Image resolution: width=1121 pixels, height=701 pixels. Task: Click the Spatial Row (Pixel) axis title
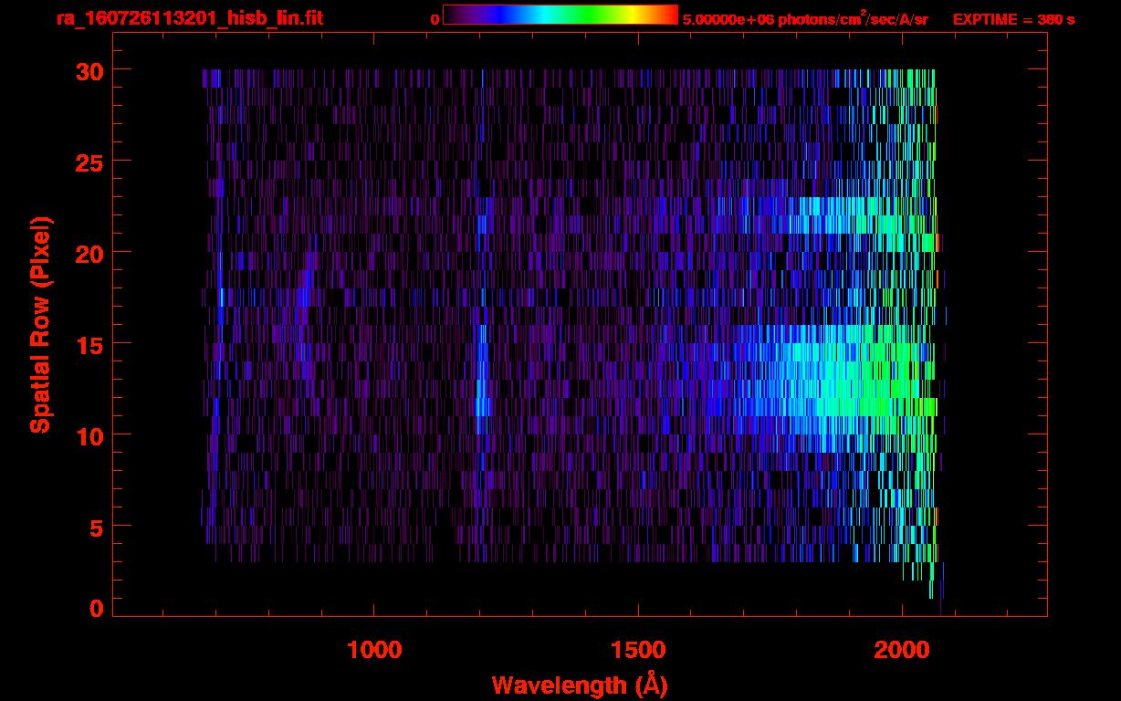pos(40,325)
